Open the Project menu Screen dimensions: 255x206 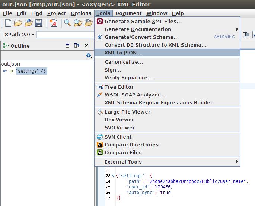click(x=57, y=13)
